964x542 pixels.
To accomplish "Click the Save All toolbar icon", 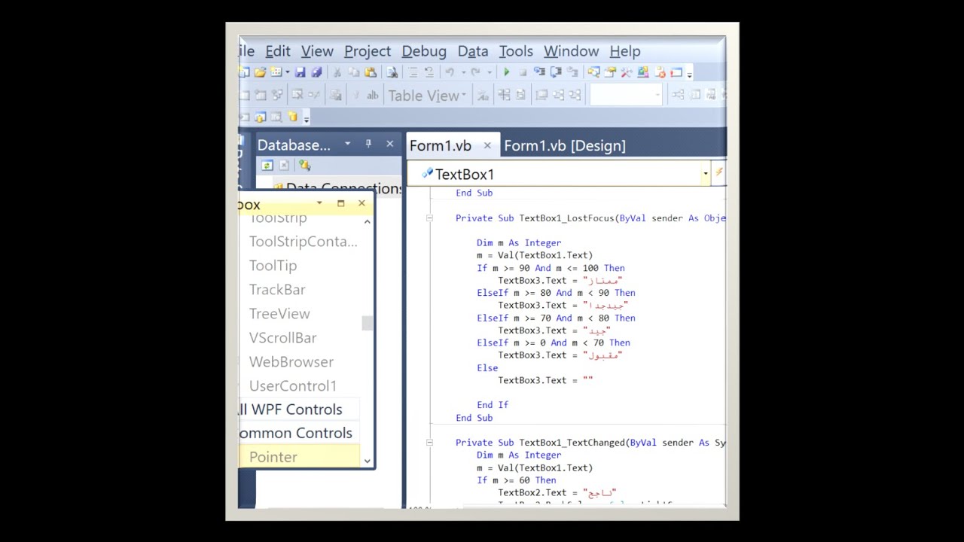I will point(316,72).
